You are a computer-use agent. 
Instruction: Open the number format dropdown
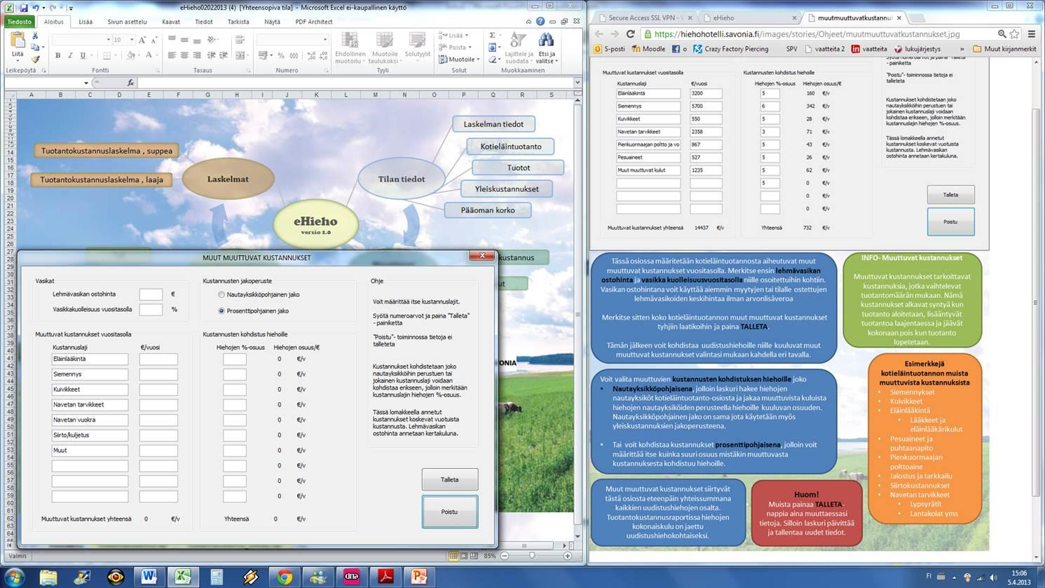[x=325, y=40]
